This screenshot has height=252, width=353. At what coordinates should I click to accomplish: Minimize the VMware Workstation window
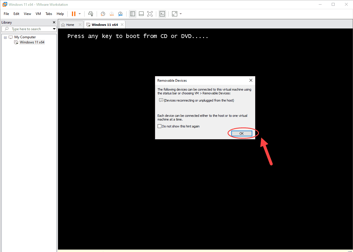[320, 4]
